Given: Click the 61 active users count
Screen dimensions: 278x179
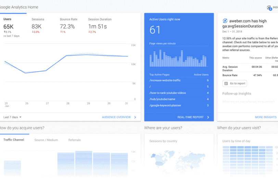Looking at the screenshot, I should click(155, 30).
